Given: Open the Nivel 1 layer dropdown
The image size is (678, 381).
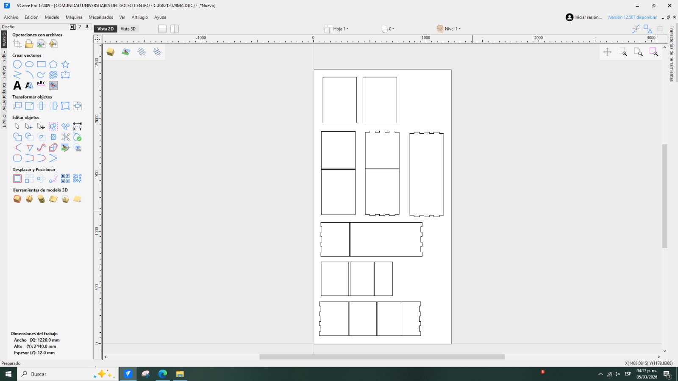Looking at the screenshot, I should click(452, 29).
